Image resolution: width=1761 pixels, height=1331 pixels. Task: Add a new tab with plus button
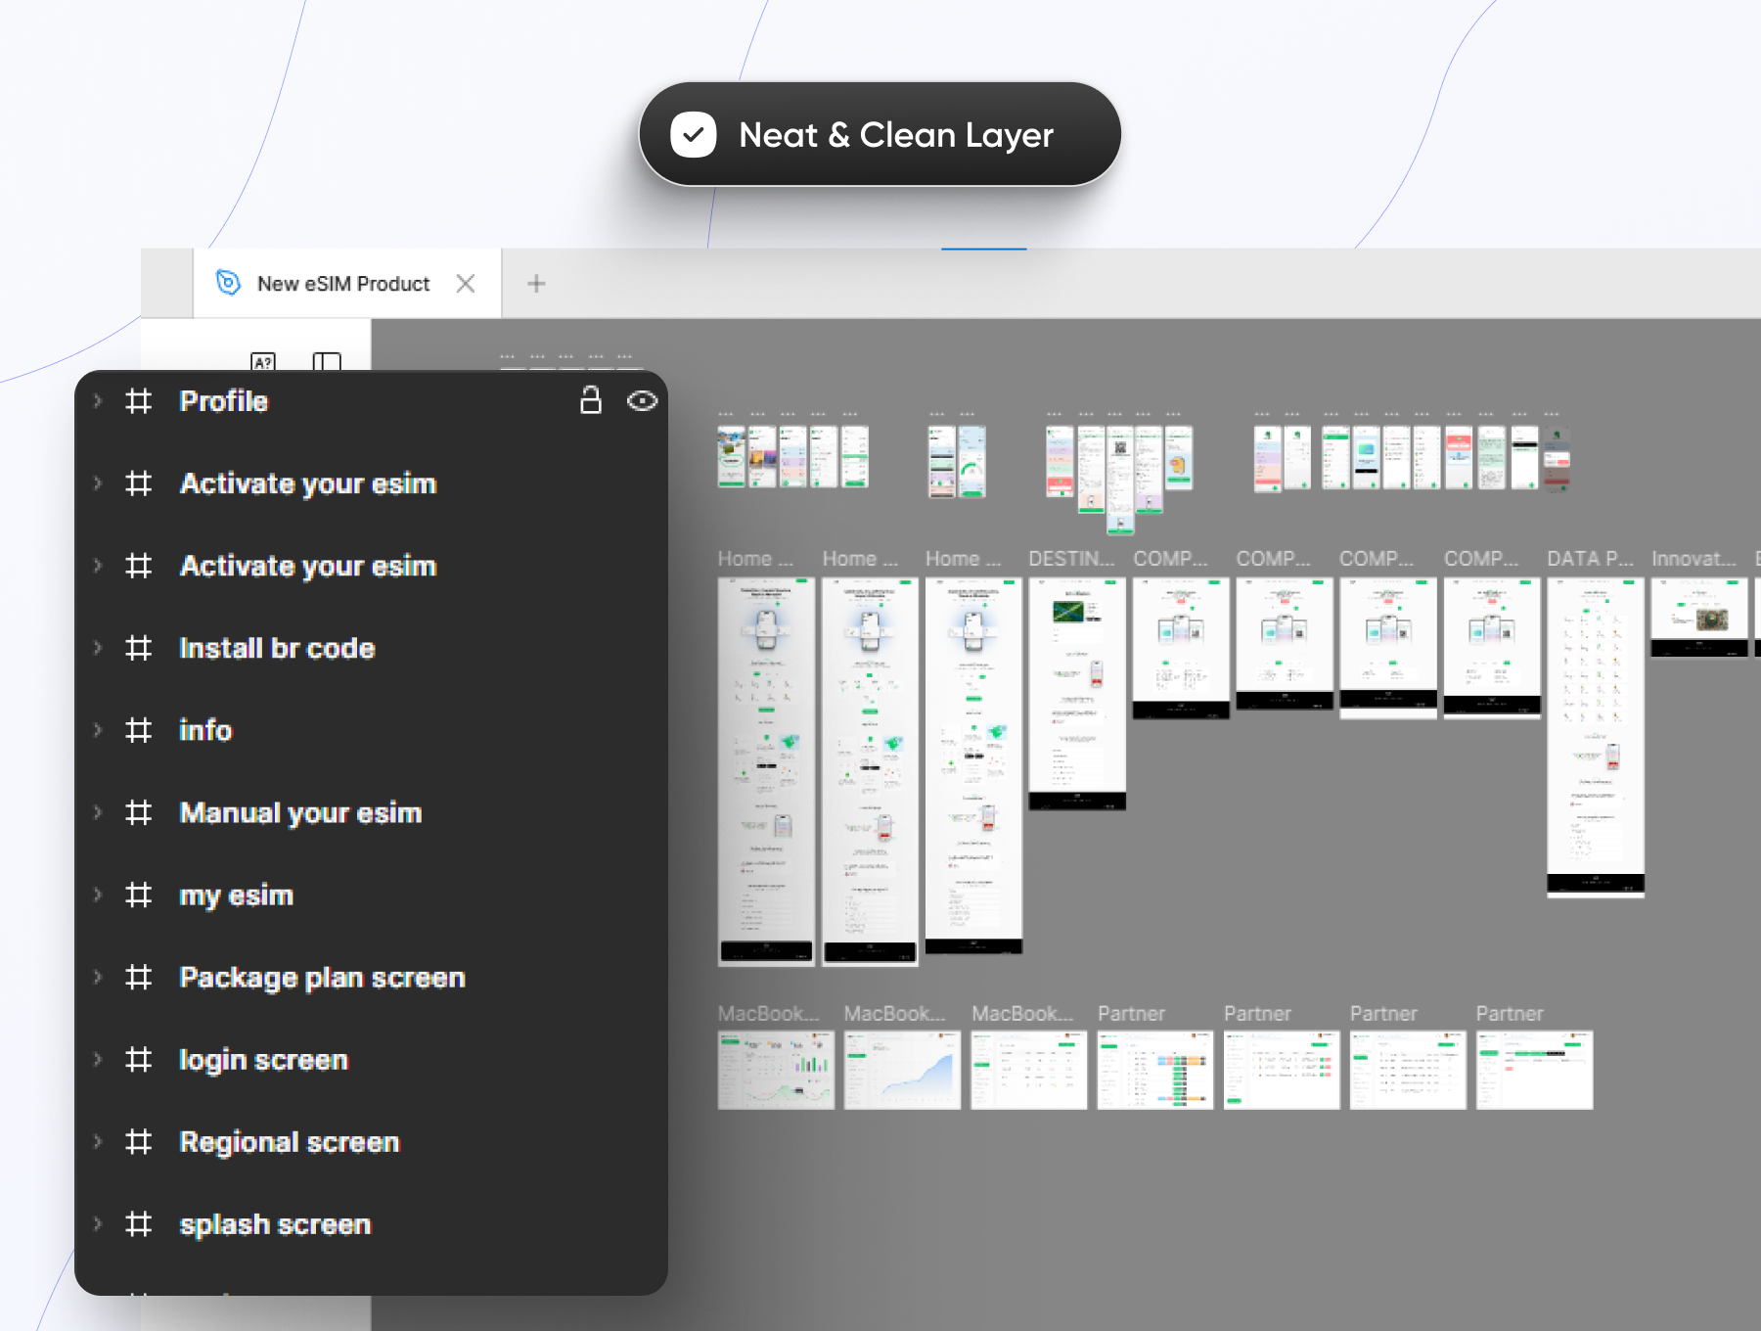pyautogui.click(x=536, y=284)
